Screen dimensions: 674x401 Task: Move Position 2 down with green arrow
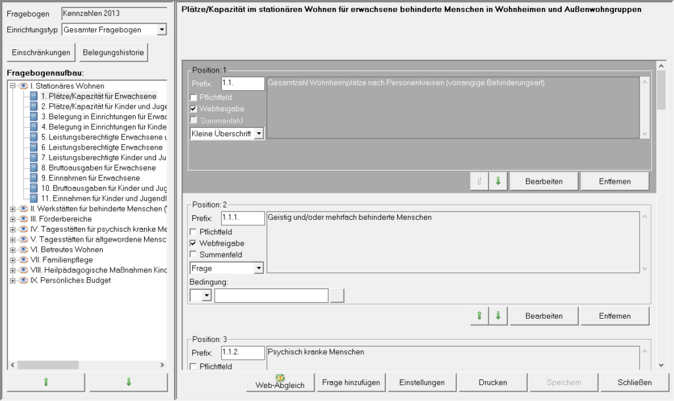pyautogui.click(x=498, y=316)
